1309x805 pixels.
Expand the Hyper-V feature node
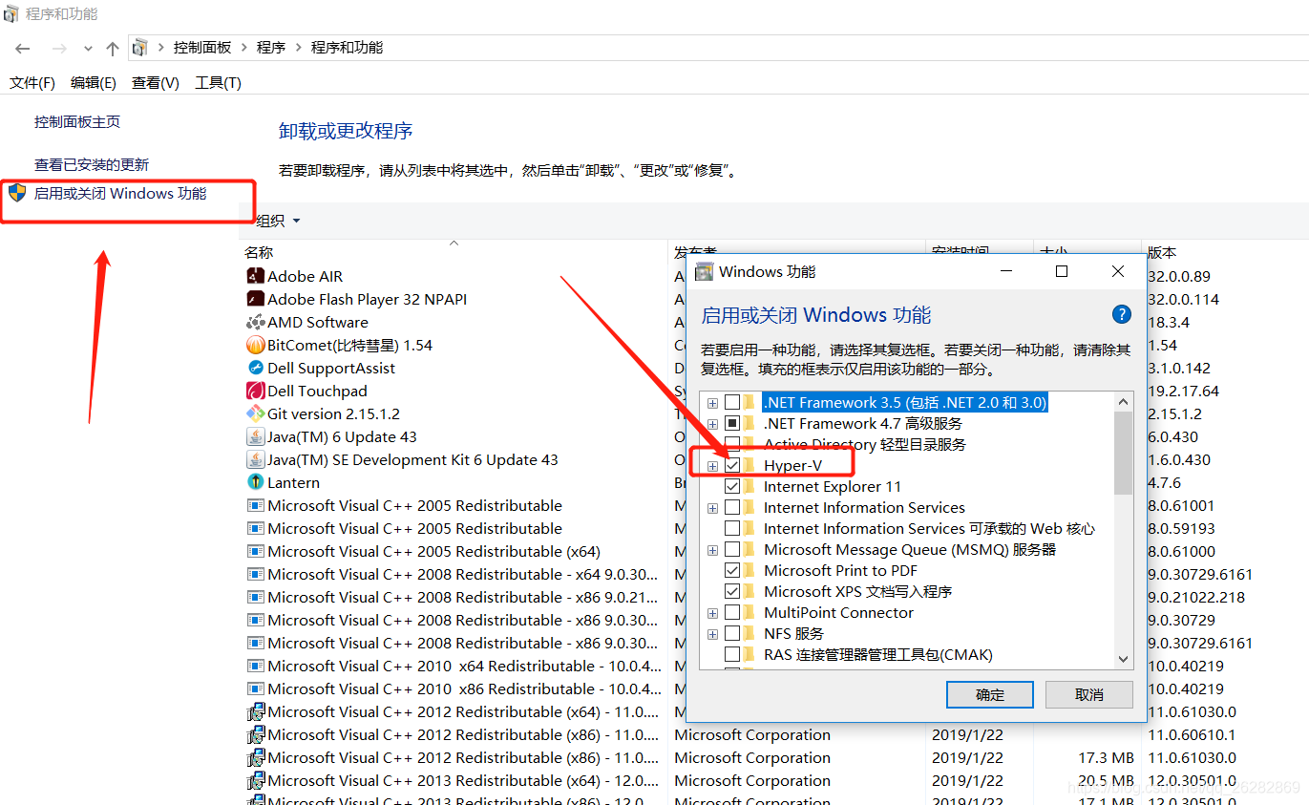tap(712, 465)
